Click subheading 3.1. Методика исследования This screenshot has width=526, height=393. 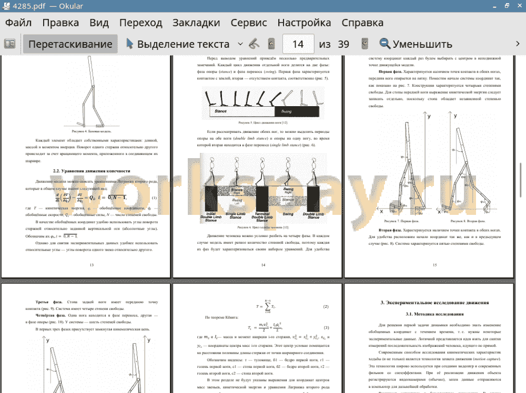pos(434,314)
